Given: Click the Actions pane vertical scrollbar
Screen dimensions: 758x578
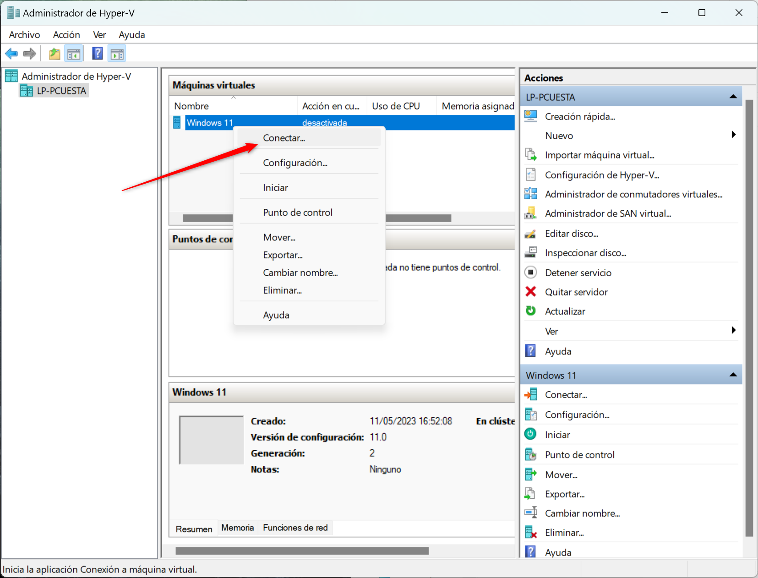Looking at the screenshot, I should click(x=749, y=318).
